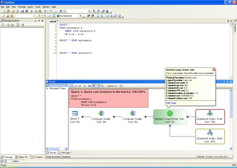Click the Help link in tooltip
The image size is (237, 168).
[x=168, y=103]
